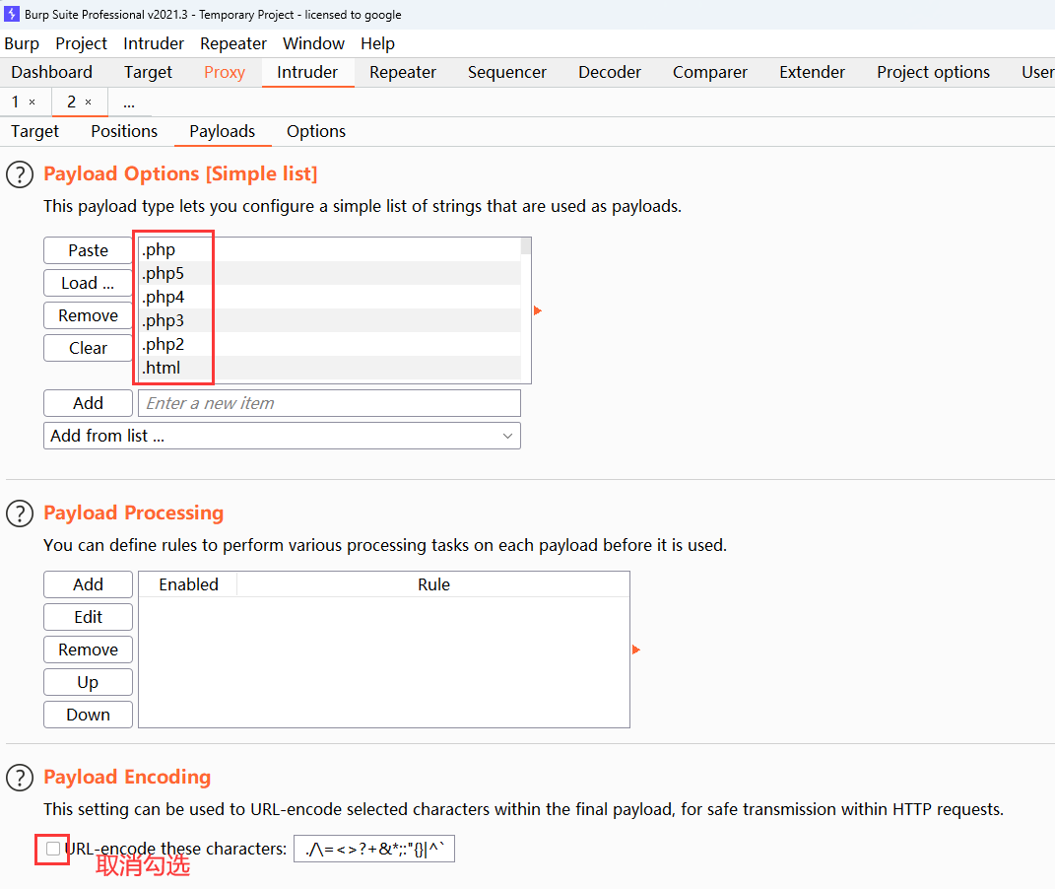Click the Load ... button
This screenshot has height=889, width=1055.
88,283
